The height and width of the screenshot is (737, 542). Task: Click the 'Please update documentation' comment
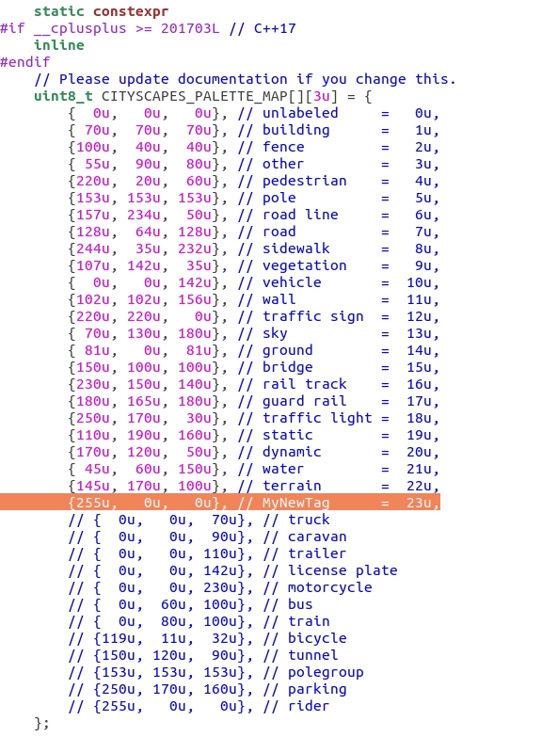245,79
